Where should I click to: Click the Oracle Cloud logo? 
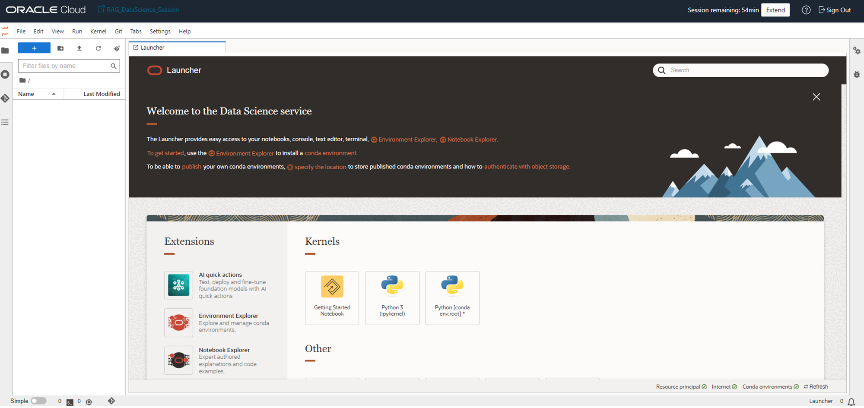tap(46, 9)
